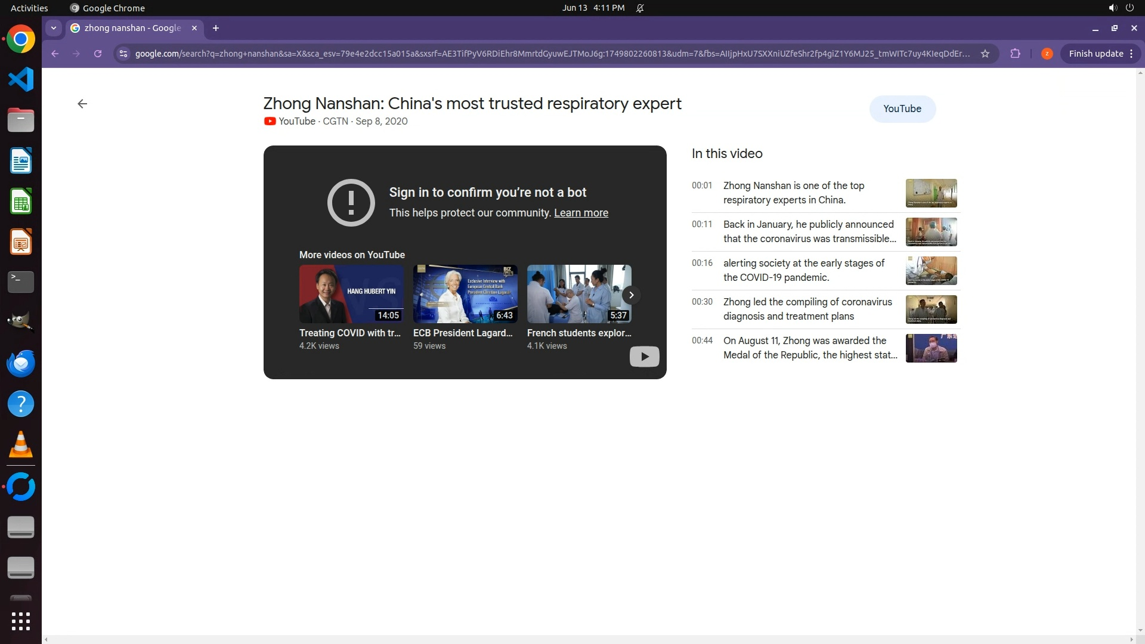View site information icon in address bar
The image size is (1145, 644).
point(123,54)
